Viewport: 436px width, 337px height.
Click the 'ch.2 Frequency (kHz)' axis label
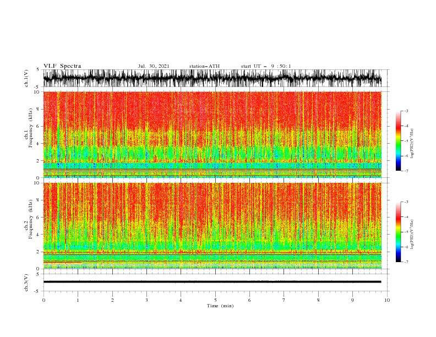29,219
